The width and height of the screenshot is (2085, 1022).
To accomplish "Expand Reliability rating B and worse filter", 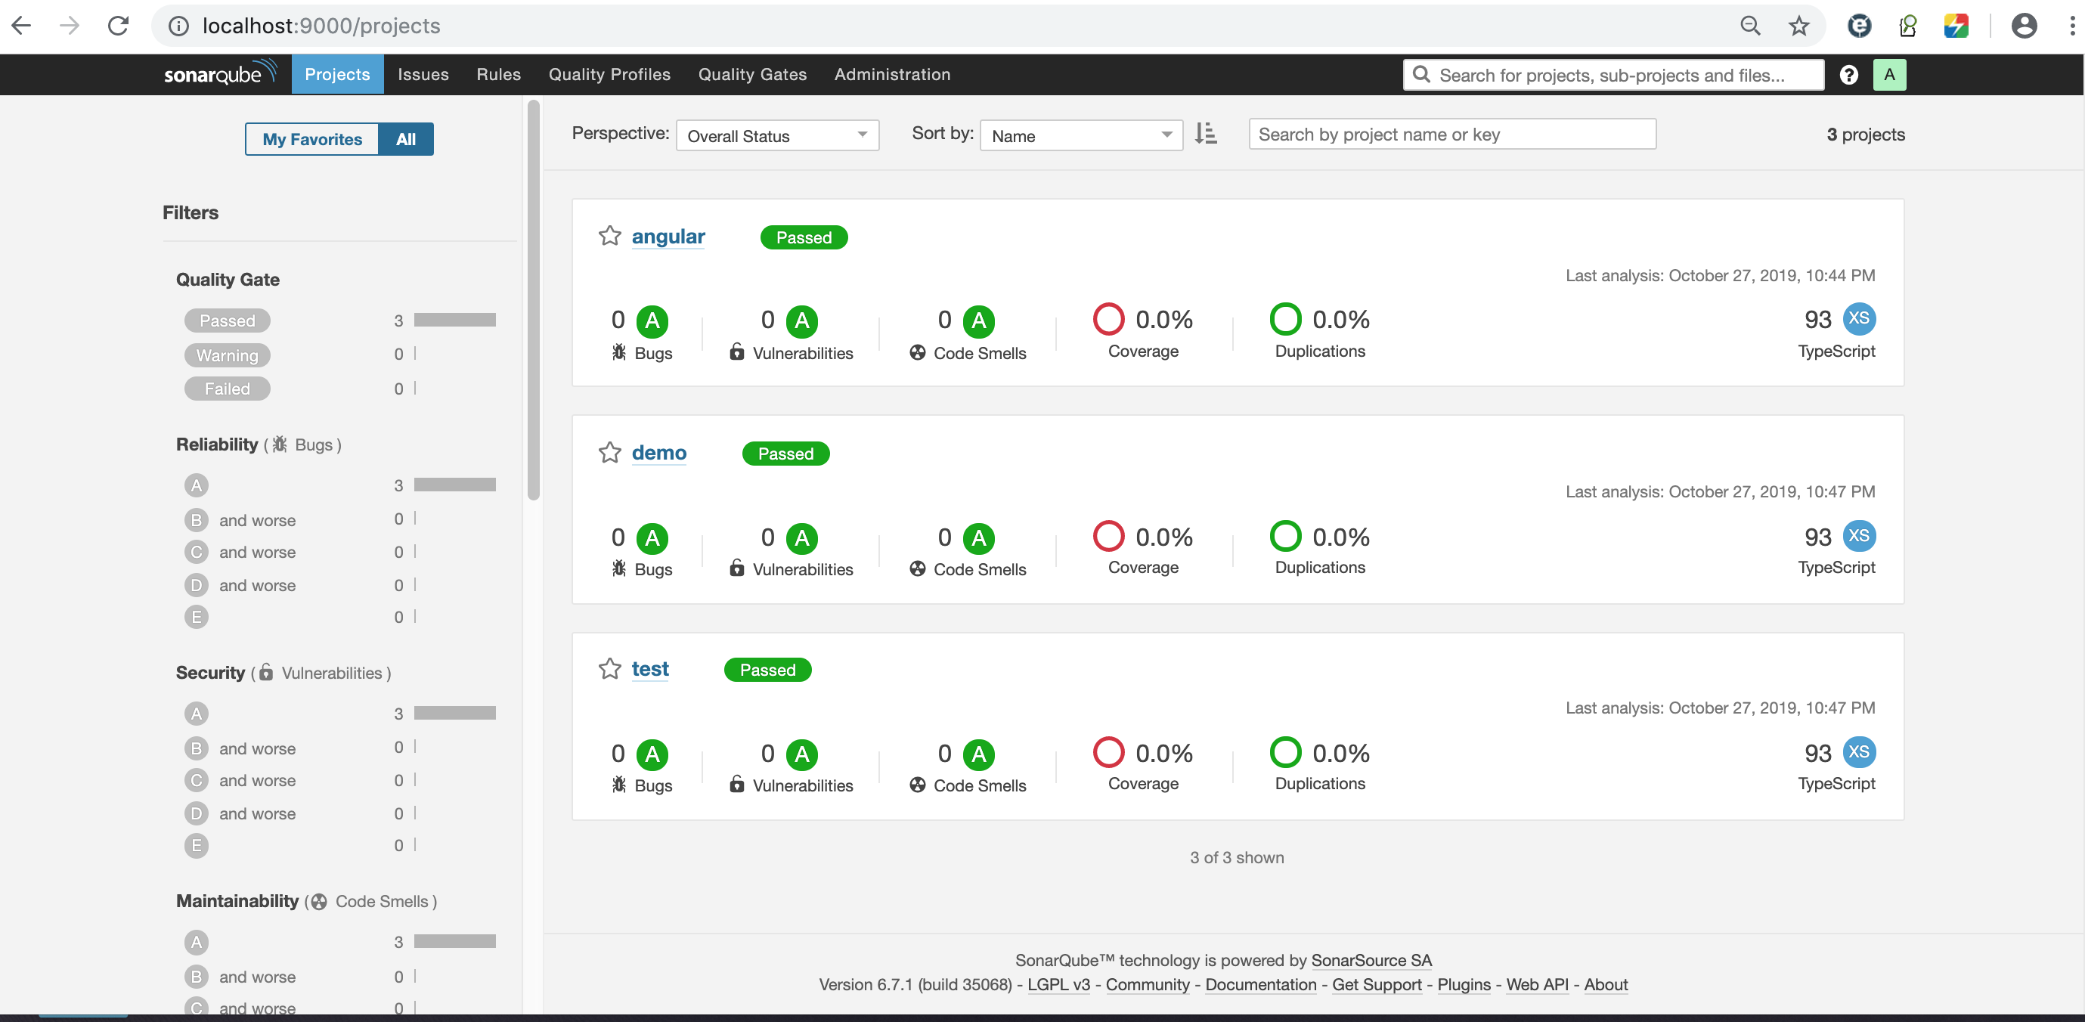I will (241, 520).
